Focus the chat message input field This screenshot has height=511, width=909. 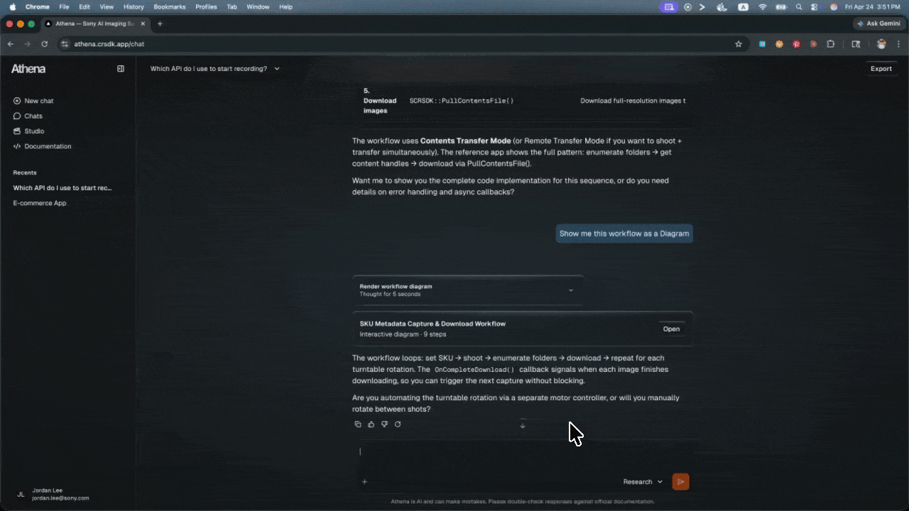(x=523, y=451)
